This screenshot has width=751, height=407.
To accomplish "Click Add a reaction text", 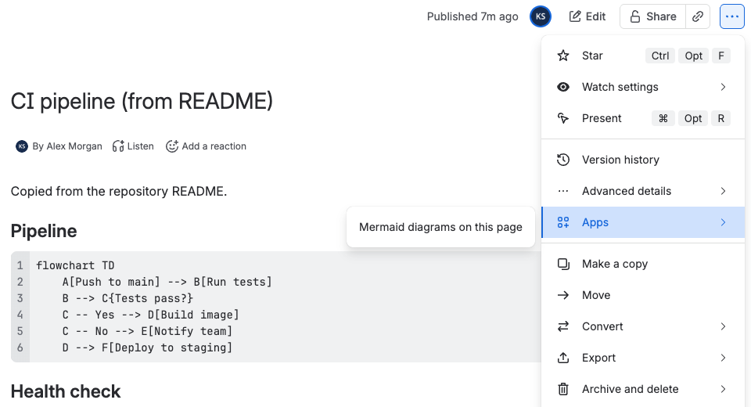I will click(x=214, y=146).
